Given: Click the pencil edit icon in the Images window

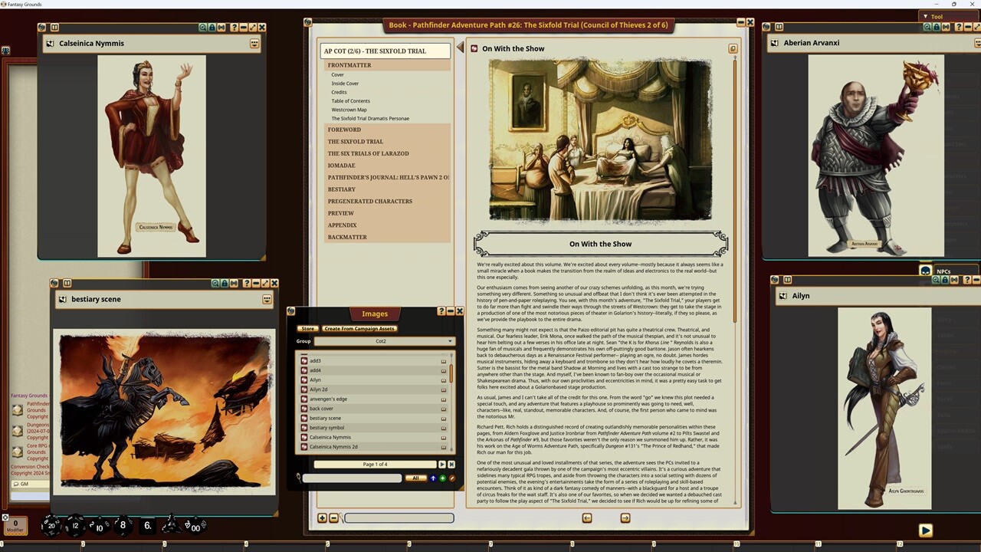Looking at the screenshot, I should point(451,478).
